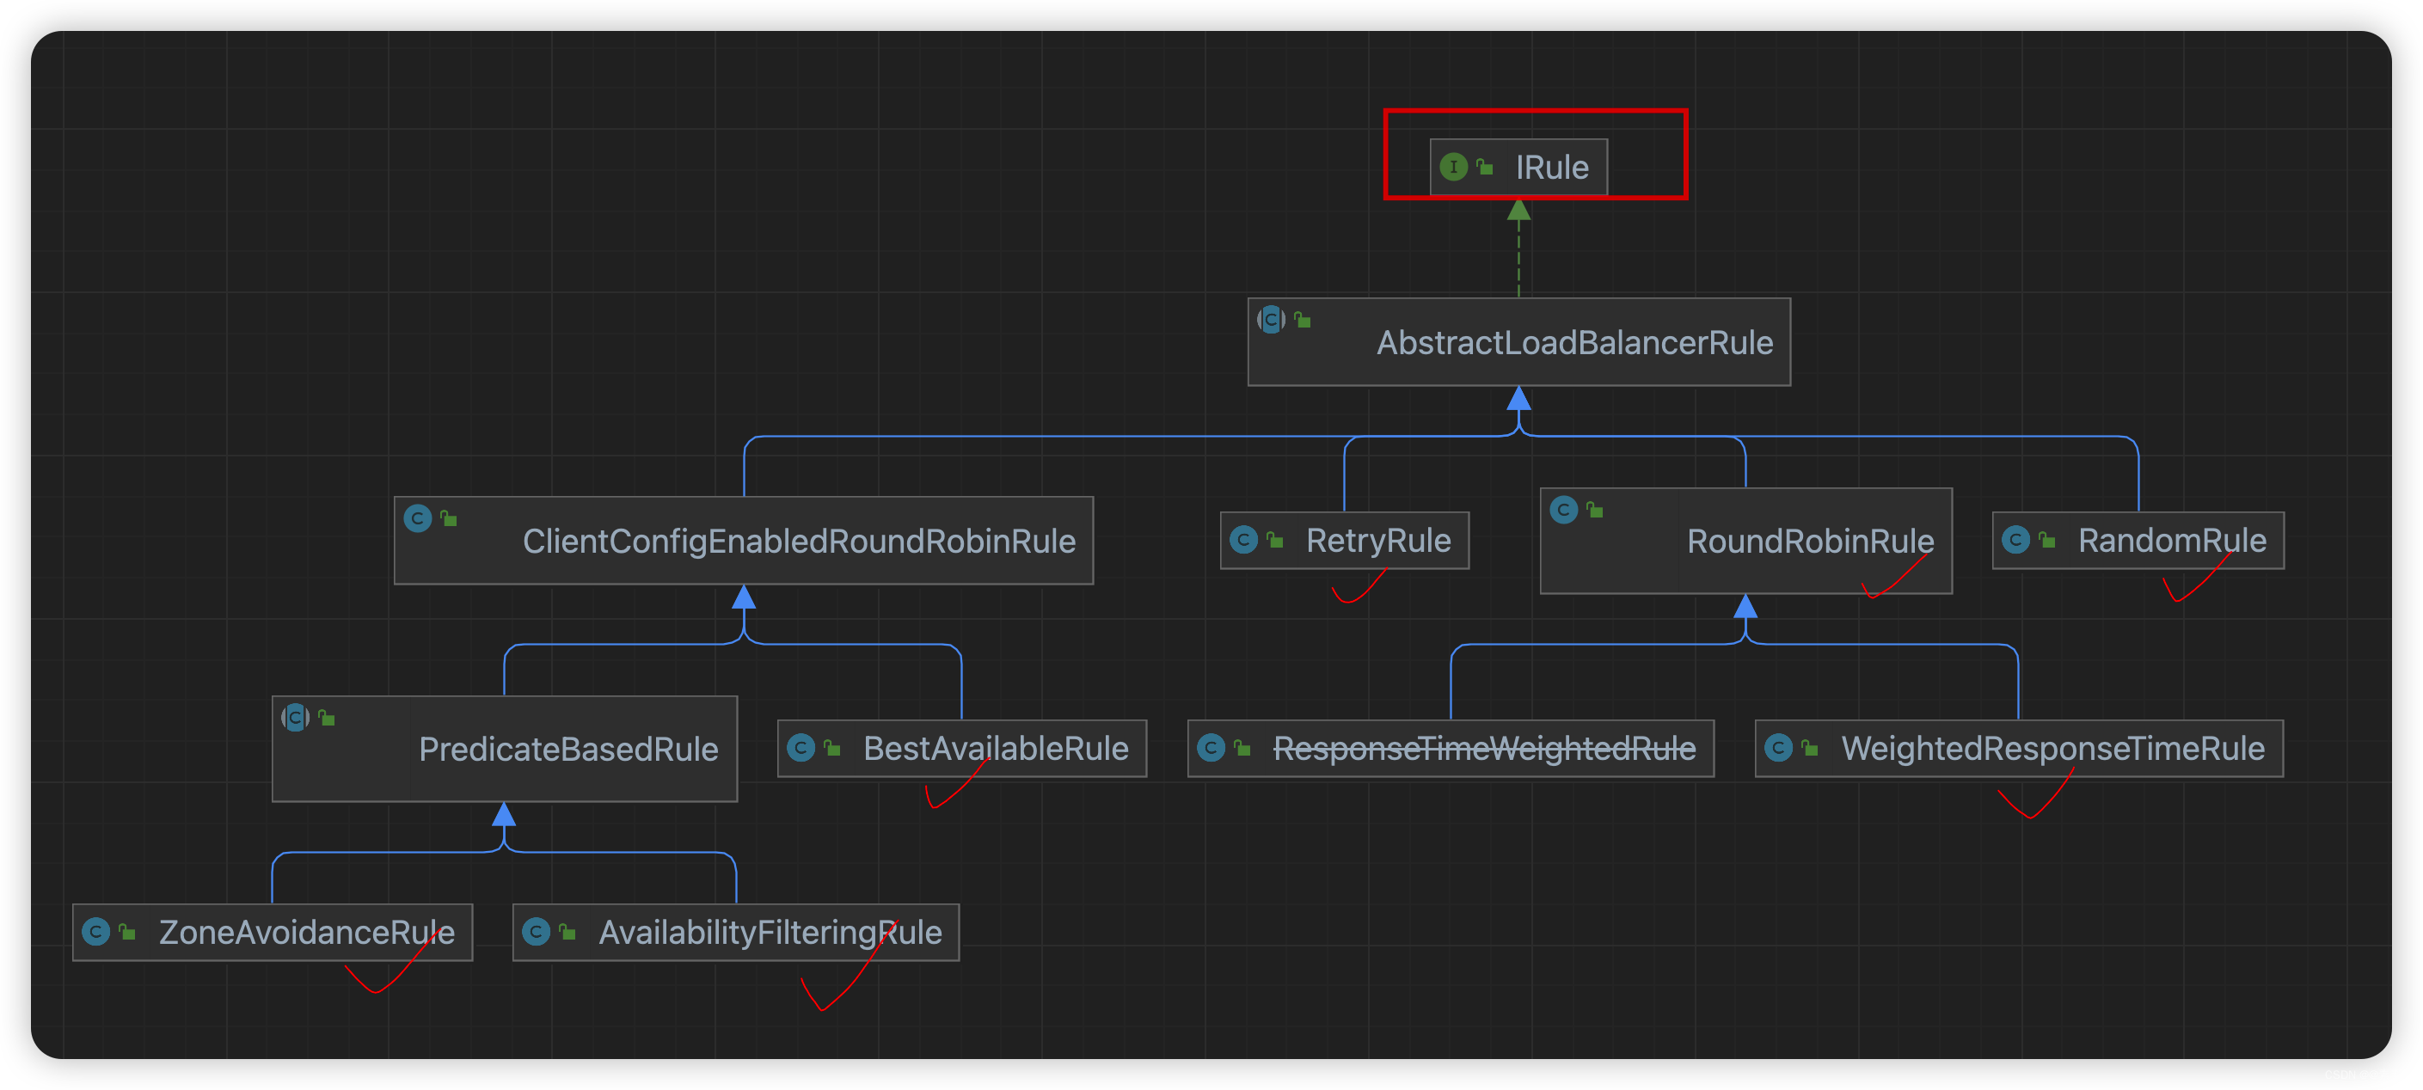Image resolution: width=2423 pixels, height=1090 pixels.
Task: Click green lock icon on ResponseTimeWeightedRule node
Action: point(1242,748)
